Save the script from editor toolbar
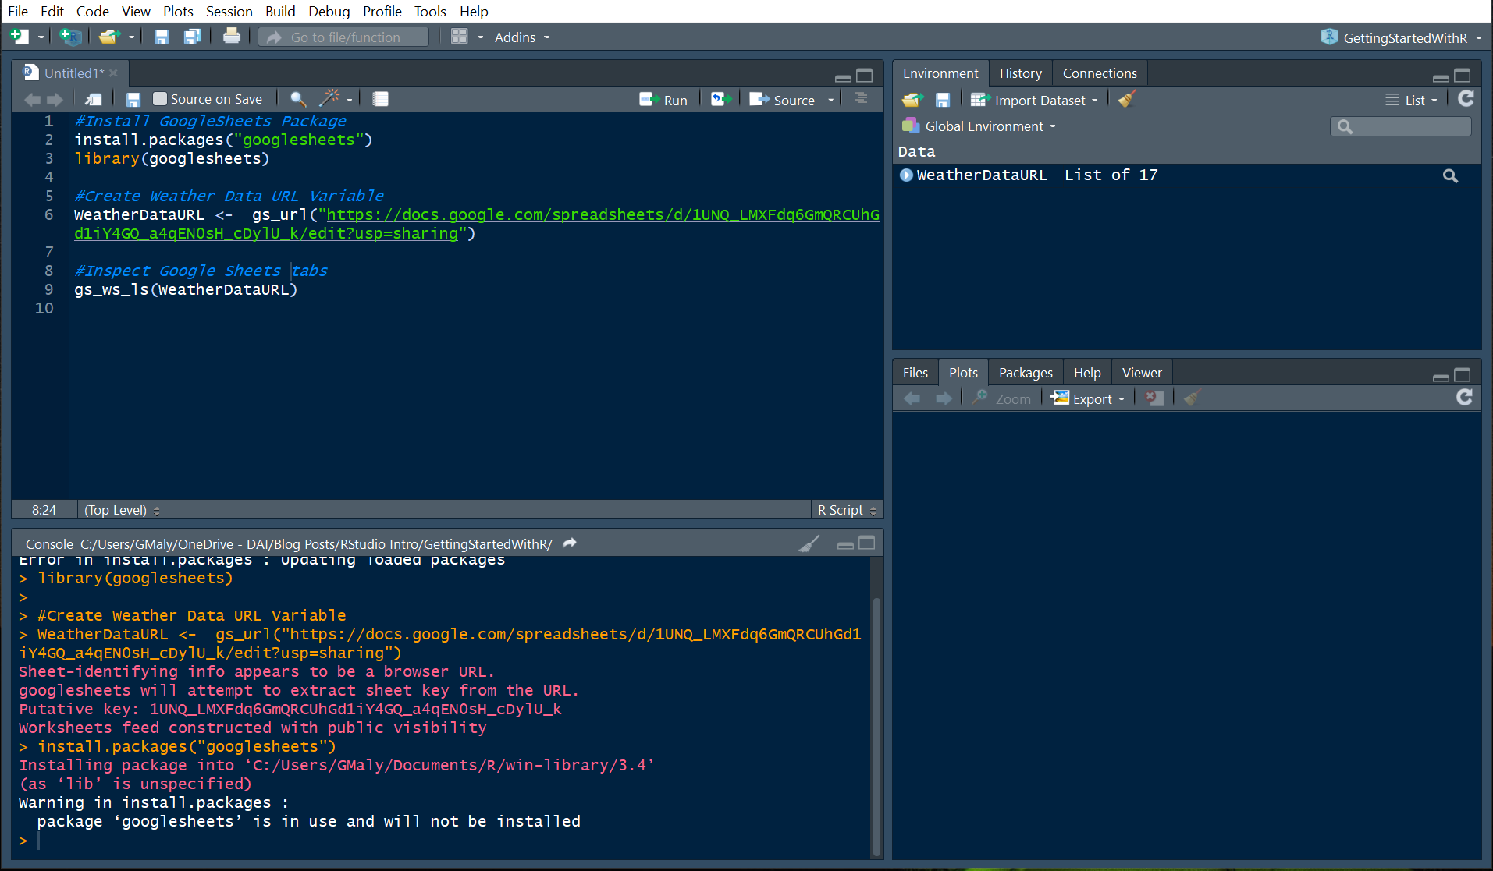The image size is (1493, 871). point(133,99)
